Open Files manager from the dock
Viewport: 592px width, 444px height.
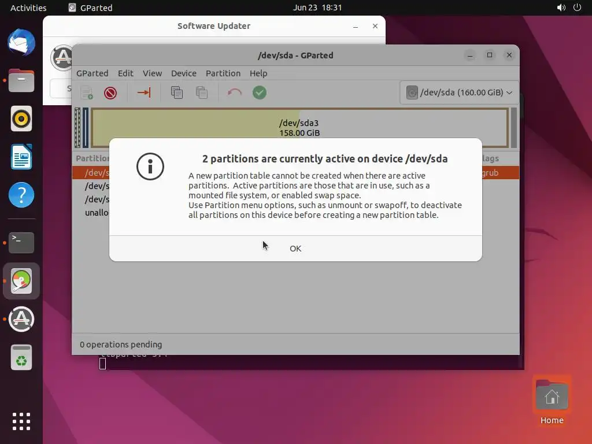[21, 80]
